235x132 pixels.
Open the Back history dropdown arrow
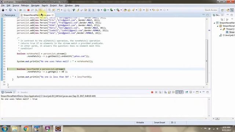[x=161, y=10]
